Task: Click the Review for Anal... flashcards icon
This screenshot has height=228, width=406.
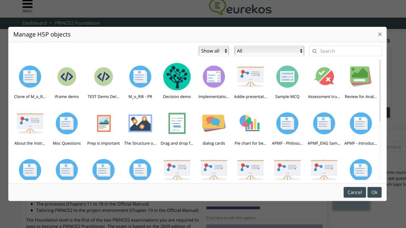Action: pos(360,77)
